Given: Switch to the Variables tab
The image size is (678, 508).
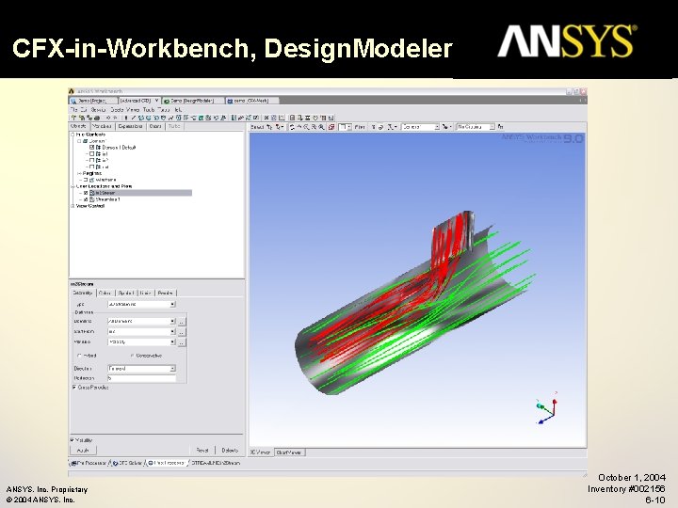Looking at the screenshot, I should 102,126.
